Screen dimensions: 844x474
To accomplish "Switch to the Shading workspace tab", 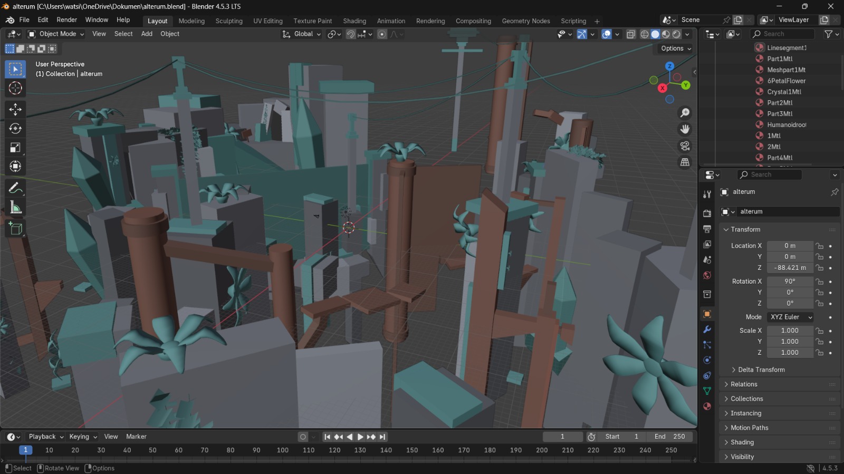I will [x=354, y=21].
